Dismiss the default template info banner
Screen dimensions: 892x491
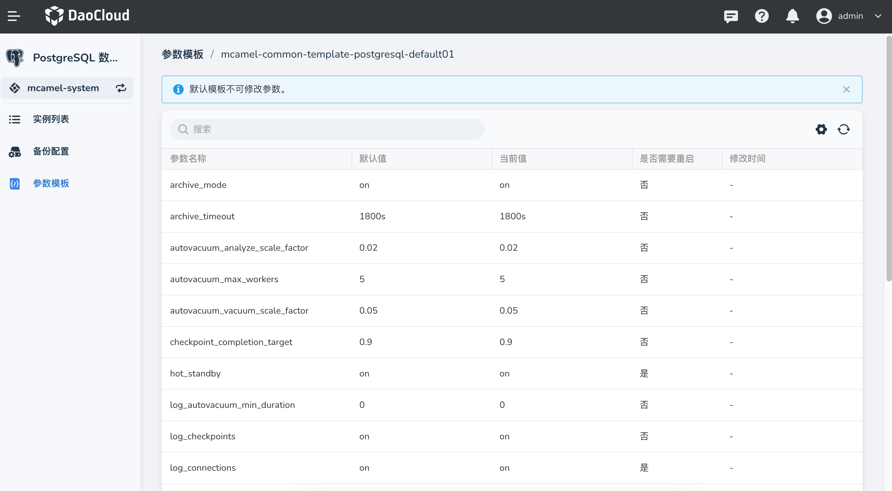[x=846, y=89]
